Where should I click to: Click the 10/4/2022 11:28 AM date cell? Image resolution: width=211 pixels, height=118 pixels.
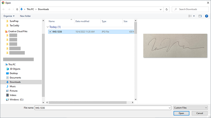(x=85, y=32)
